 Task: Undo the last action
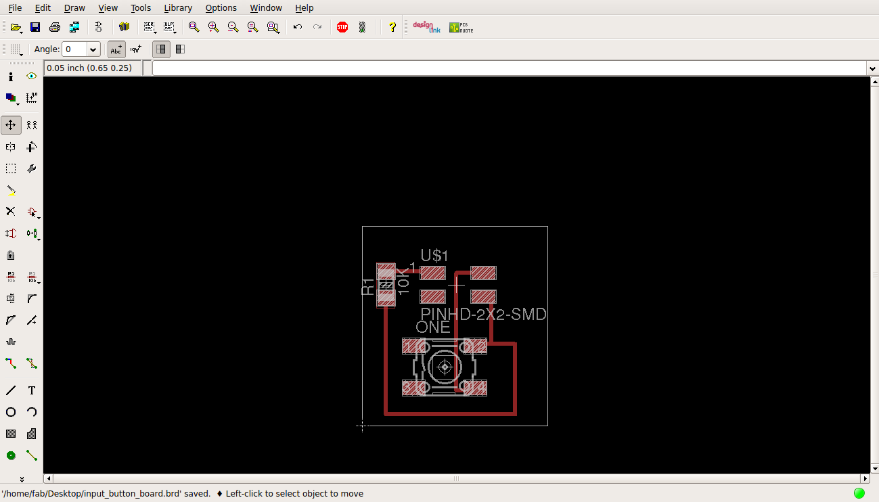(x=298, y=27)
